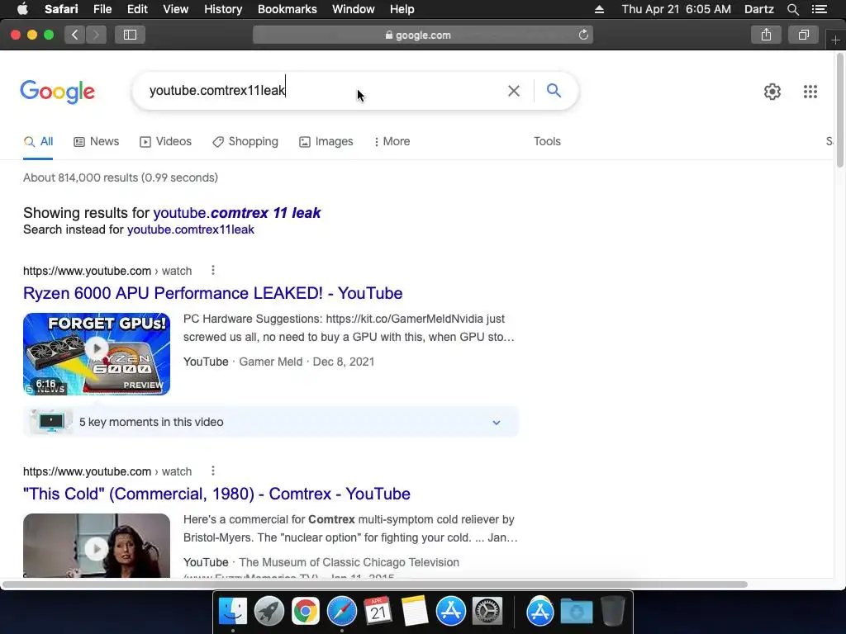Open the Share sheet icon
This screenshot has height=634, width=846.
coord(766,35)
